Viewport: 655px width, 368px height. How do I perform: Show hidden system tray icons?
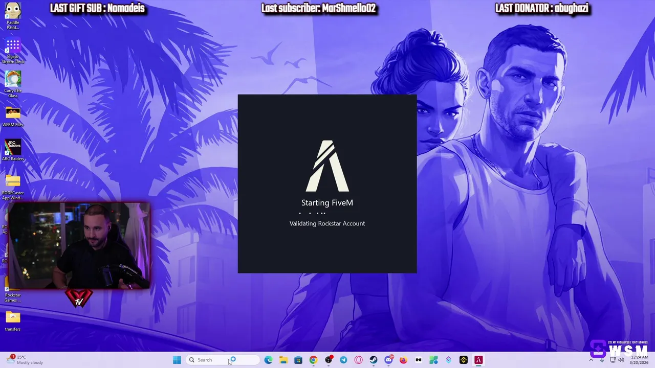591,360
